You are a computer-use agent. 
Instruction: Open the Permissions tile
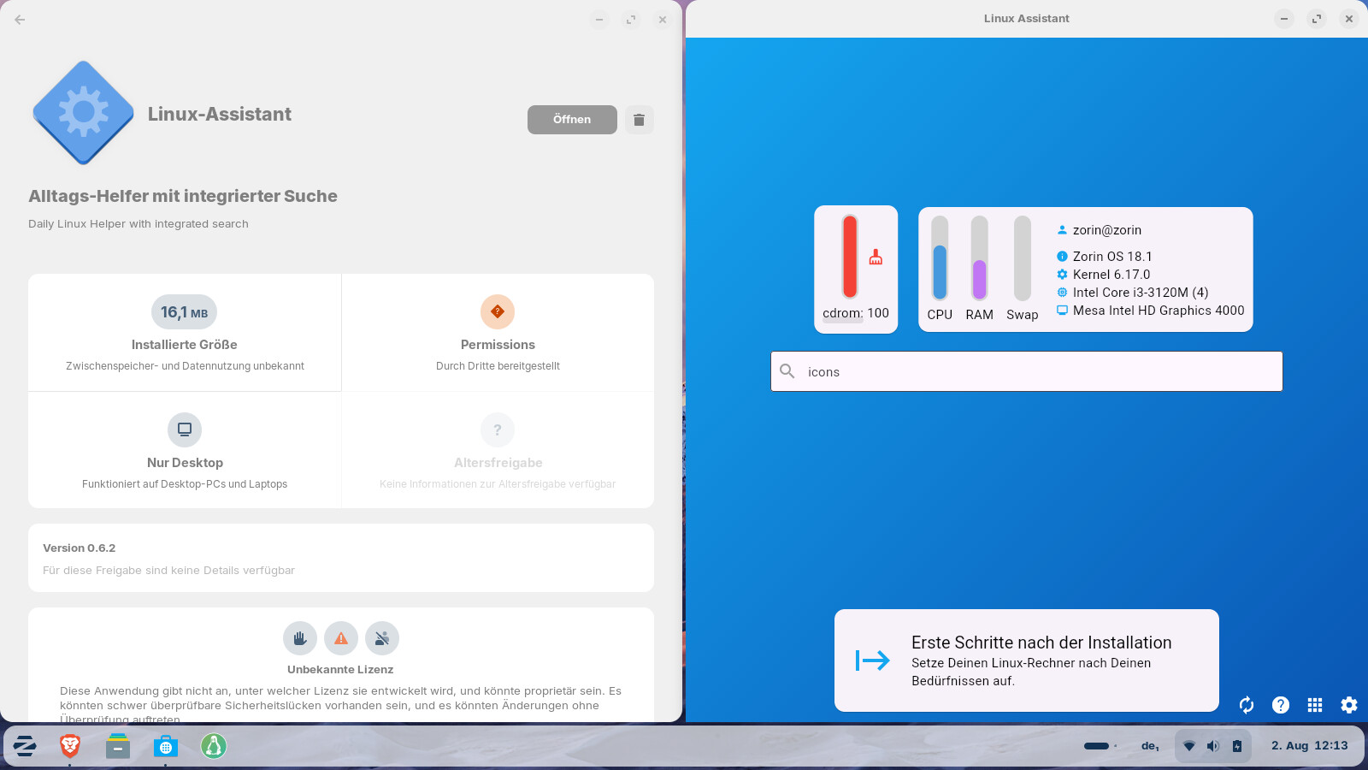(x=498, y=333)
